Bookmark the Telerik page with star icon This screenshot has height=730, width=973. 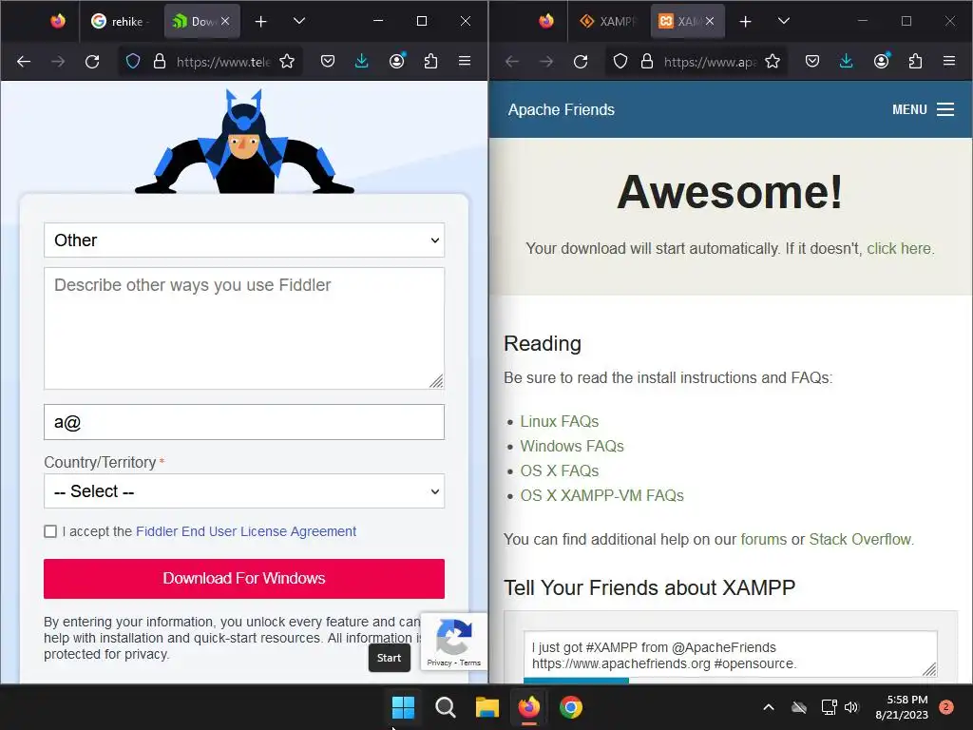(x=287, y=62)
